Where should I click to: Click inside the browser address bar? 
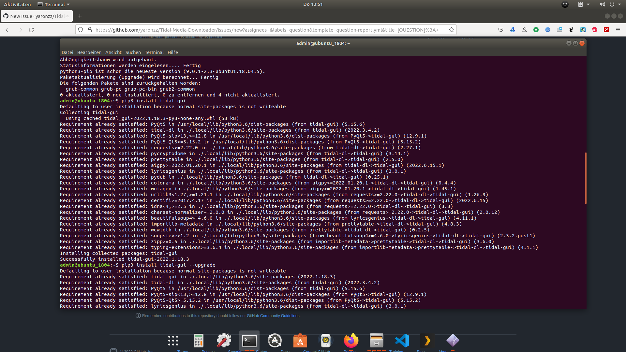(261, 30)
